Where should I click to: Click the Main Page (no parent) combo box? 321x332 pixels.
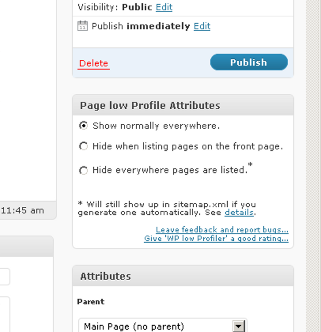162,326
